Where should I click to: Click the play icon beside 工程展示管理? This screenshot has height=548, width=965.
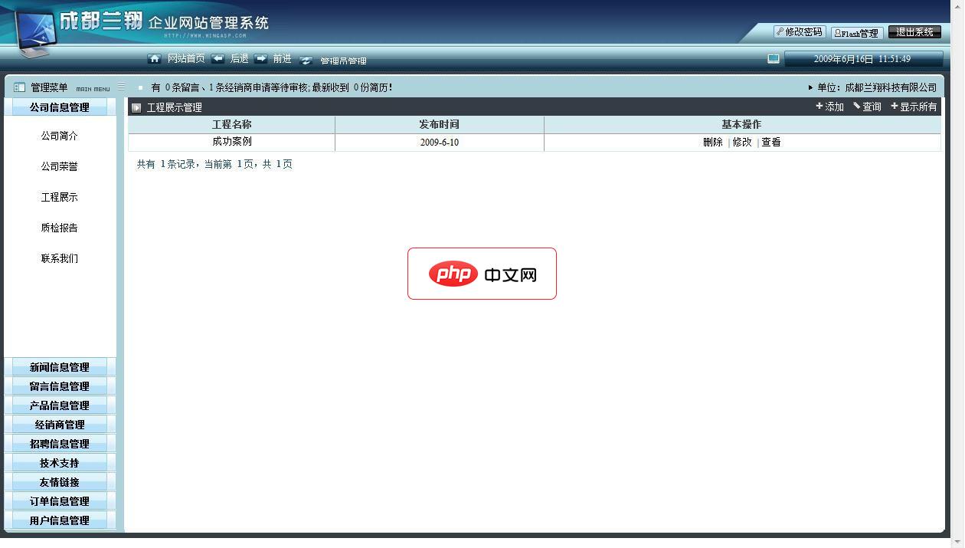(136, 108)
